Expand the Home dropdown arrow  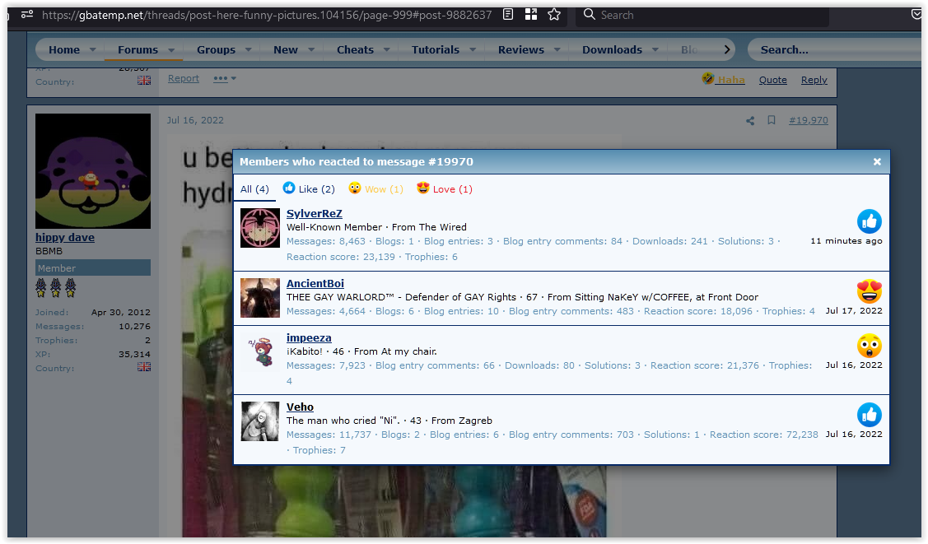point(92,50)
